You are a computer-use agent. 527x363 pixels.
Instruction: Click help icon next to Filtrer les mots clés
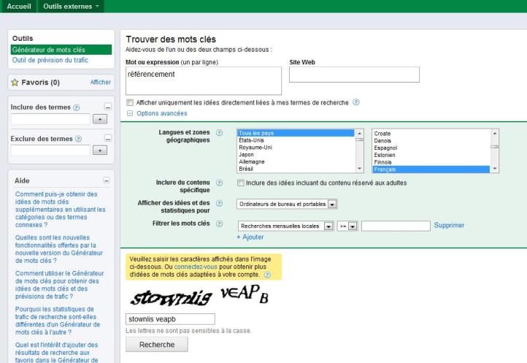[x=220, y=225]
